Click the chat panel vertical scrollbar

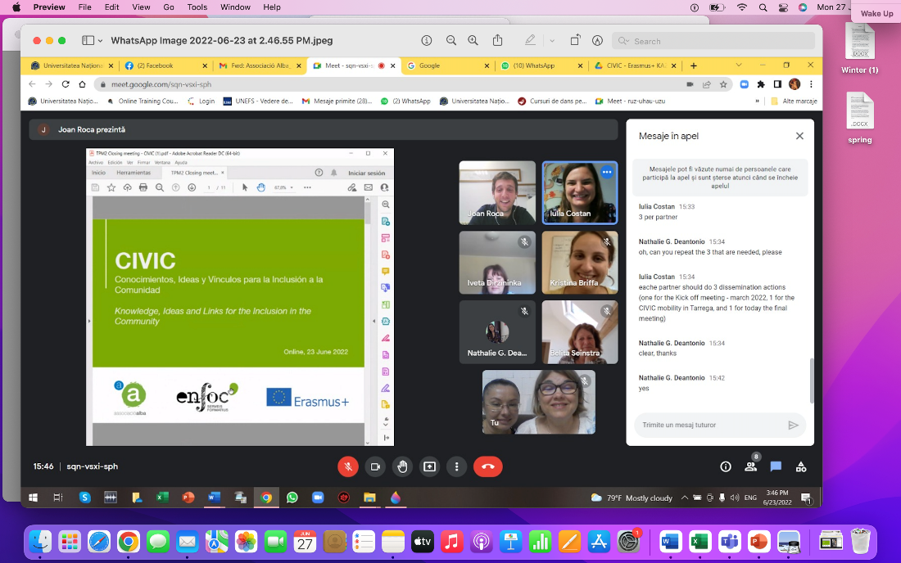812,380
